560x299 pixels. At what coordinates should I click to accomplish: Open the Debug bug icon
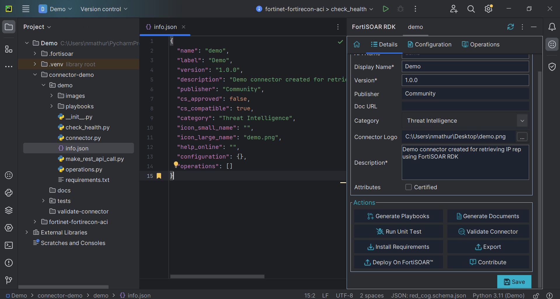click(400, 9)
